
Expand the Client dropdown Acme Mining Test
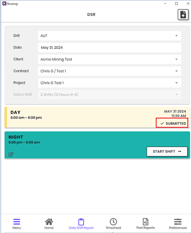[110, 59]
